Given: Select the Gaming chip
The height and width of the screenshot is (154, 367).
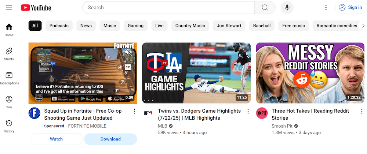Looking at the screenshot, I should 135,26.
